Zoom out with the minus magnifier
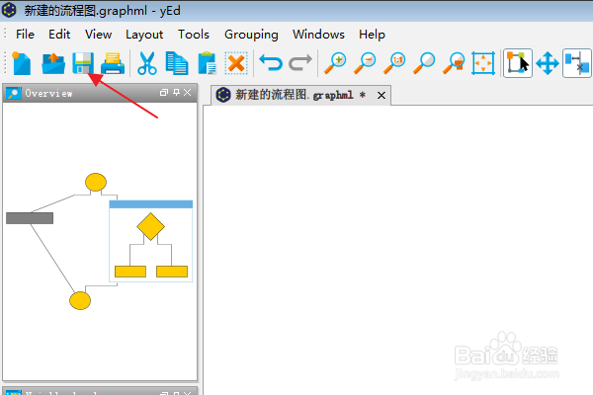 click(365, 63)
